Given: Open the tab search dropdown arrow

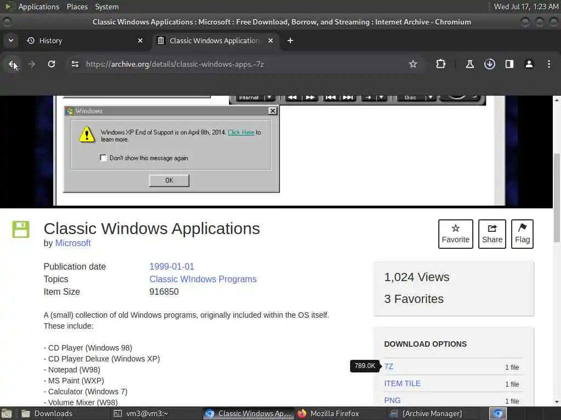Looking at the screenshot, I should coord(11,40).
